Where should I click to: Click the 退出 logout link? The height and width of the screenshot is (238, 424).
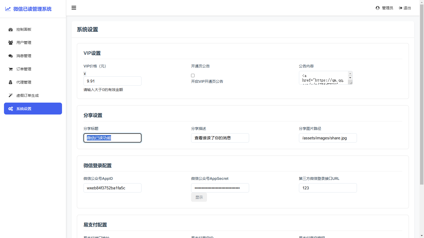[405, 8]
